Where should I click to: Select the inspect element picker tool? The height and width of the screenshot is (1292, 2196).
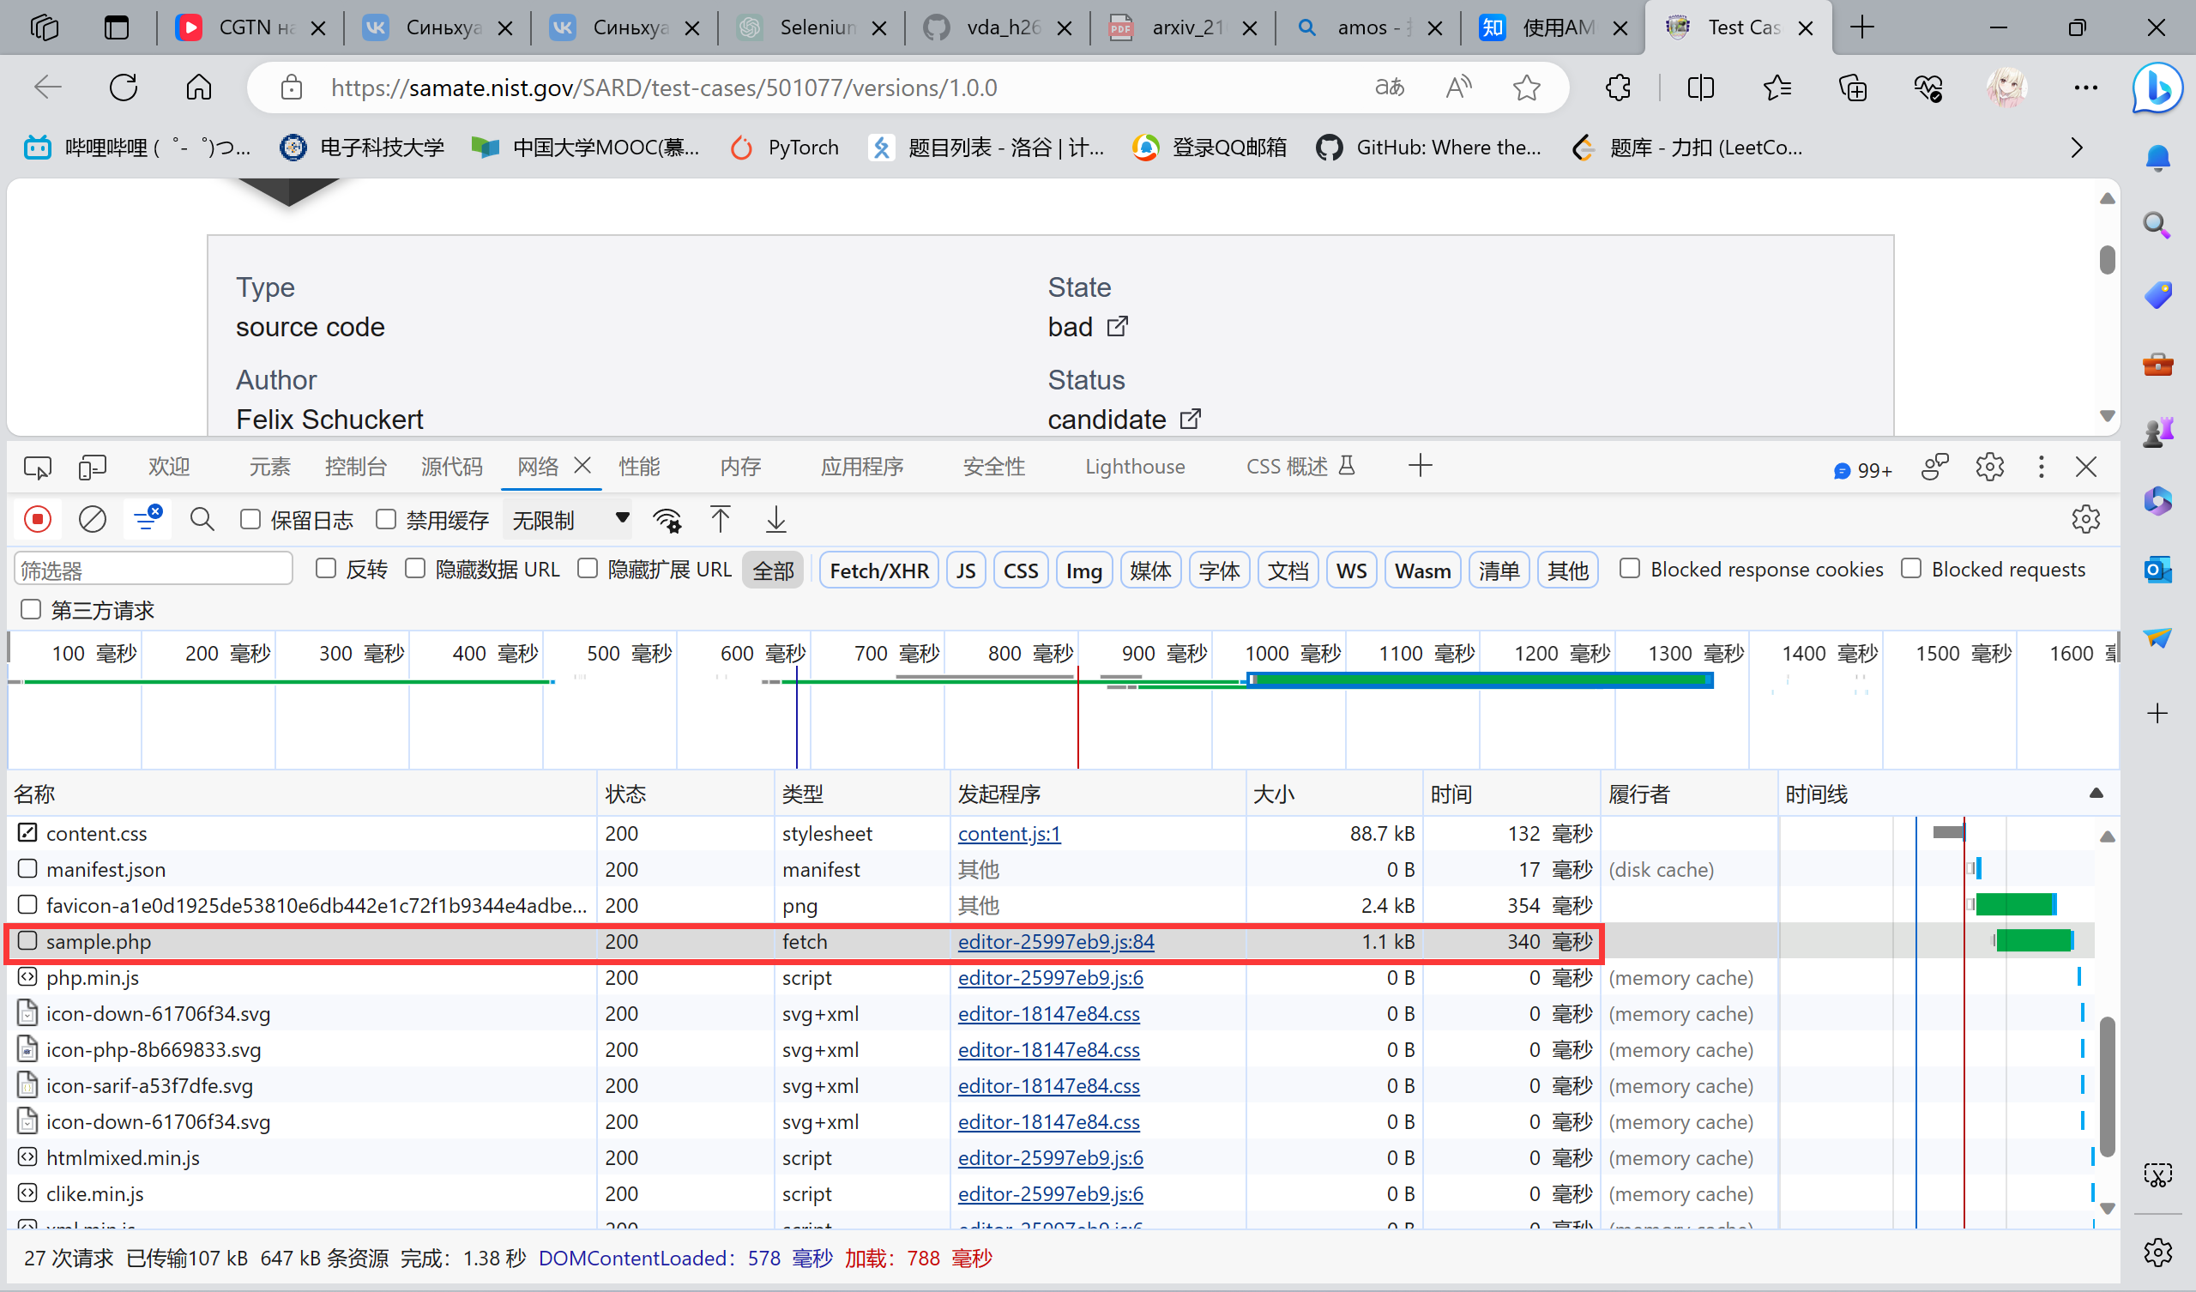tap(38, 467)
